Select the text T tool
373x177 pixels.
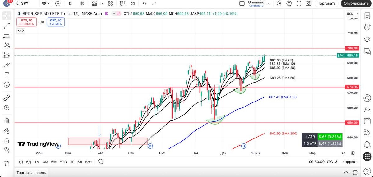tap(7, 75)
